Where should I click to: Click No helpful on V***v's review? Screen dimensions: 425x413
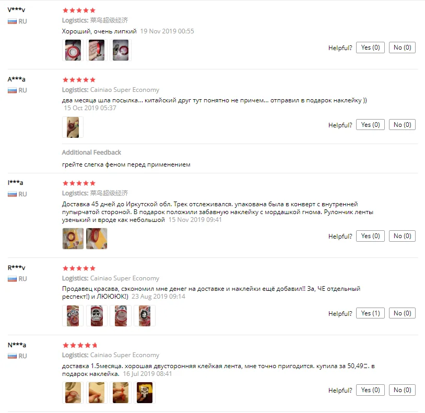(x=402, y=48)
